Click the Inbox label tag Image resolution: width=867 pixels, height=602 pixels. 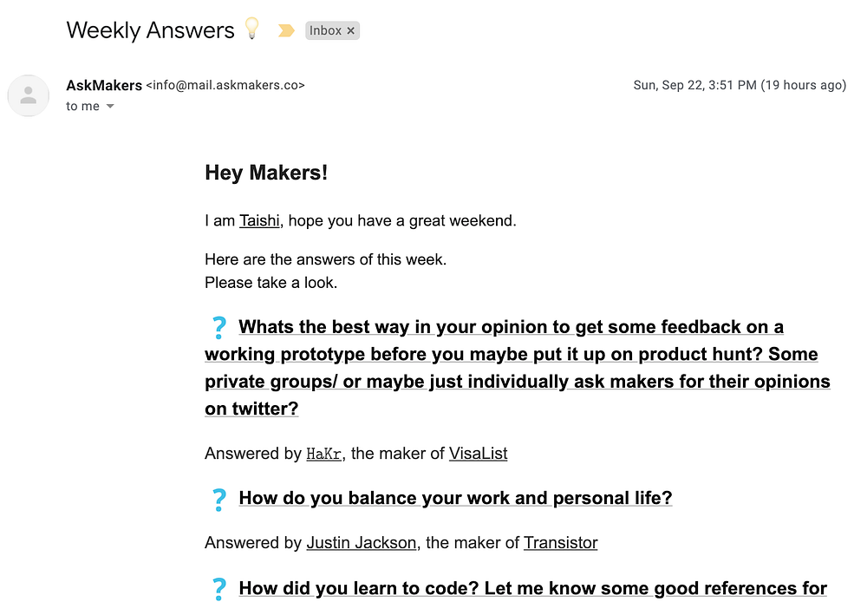325,30
